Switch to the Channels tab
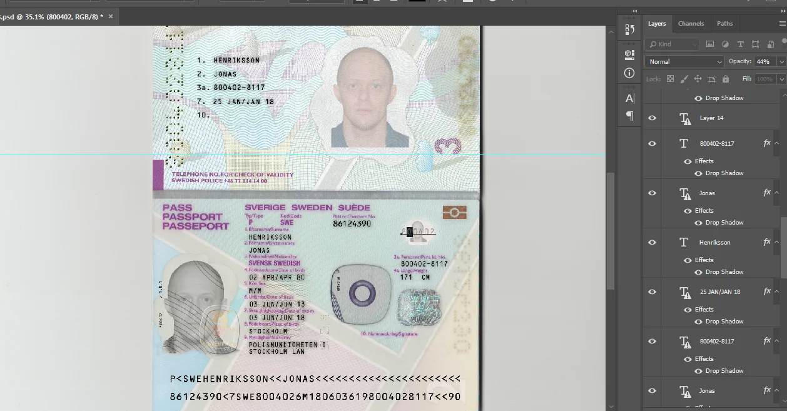The height and width of the screenshot is (411, 787). pyautogui.click(x=691, y=24)
